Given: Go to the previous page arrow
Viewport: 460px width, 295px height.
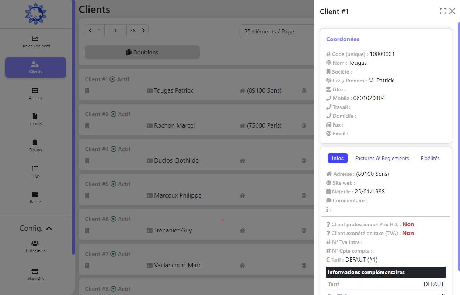Looking at the screenshot, I should point(90,31).
